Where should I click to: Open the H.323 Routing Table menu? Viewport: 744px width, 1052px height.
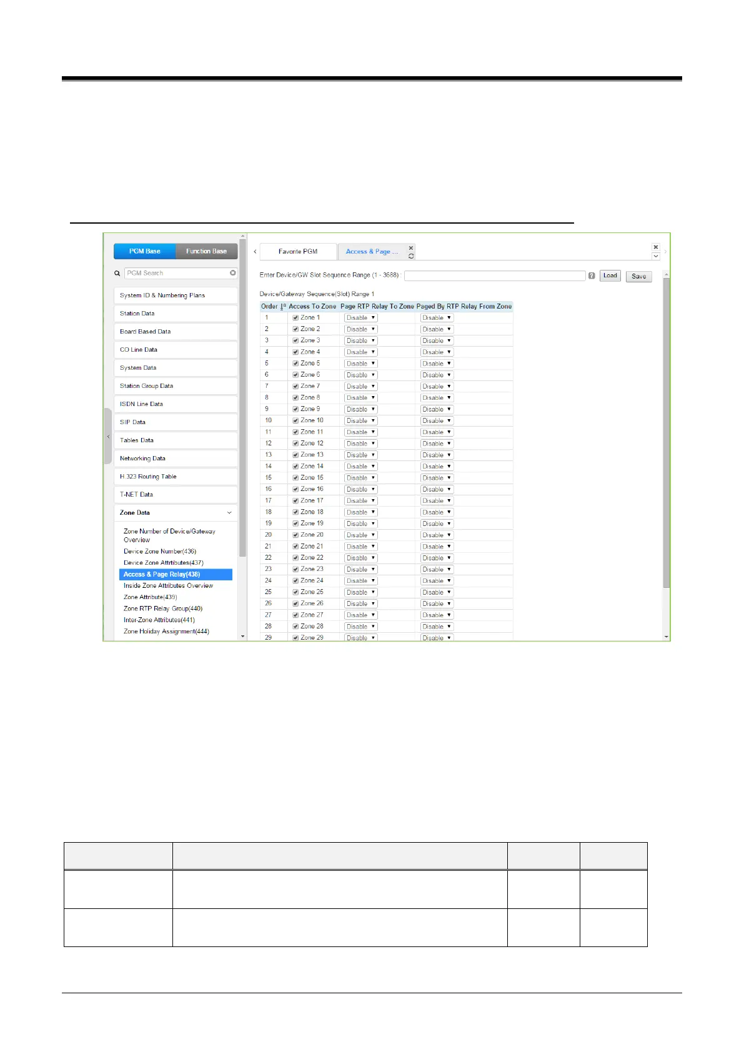click(x=176, y=477)
